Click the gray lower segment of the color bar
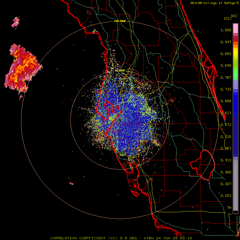Viewport: 240px width, 240px height. (235, 185)
